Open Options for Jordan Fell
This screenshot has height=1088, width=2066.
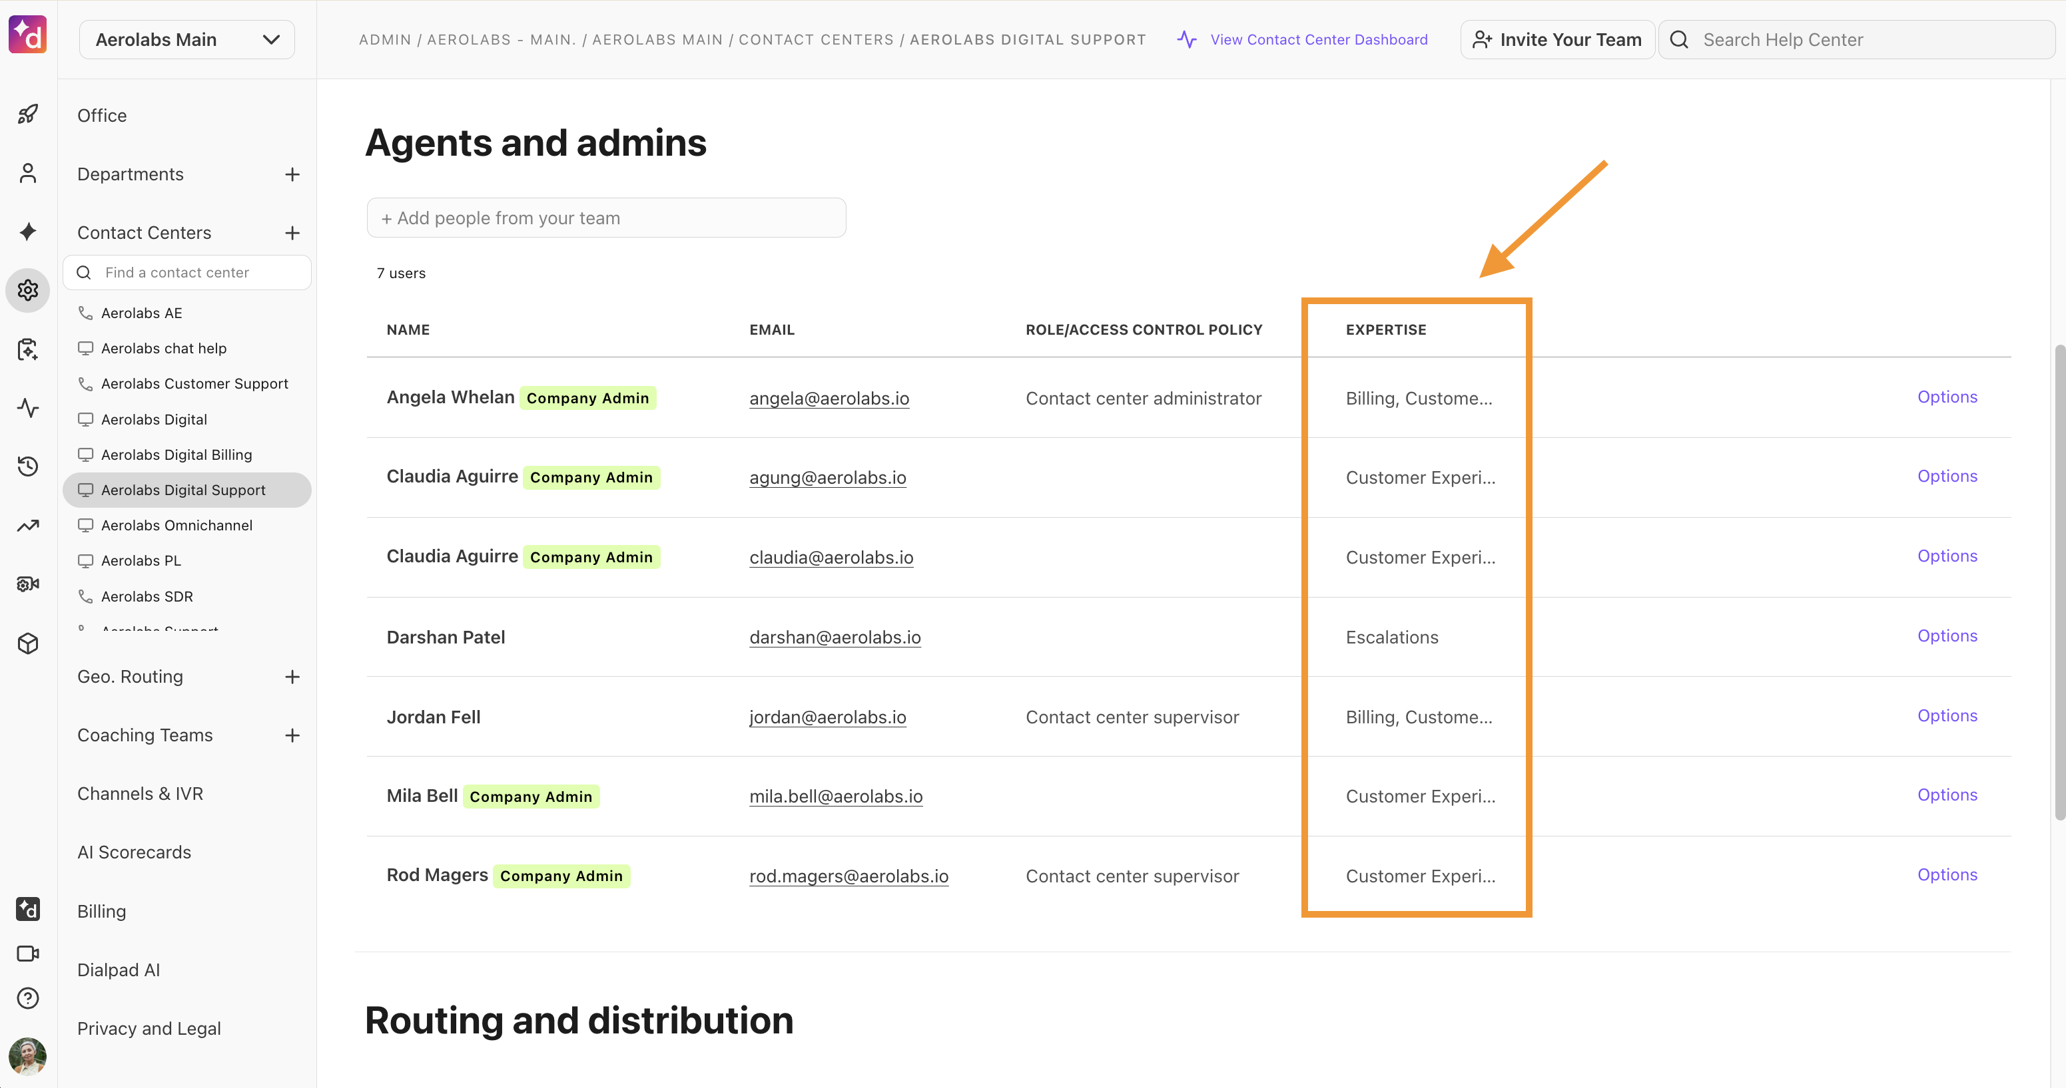pyautogui.click(x=1947, y=715)
